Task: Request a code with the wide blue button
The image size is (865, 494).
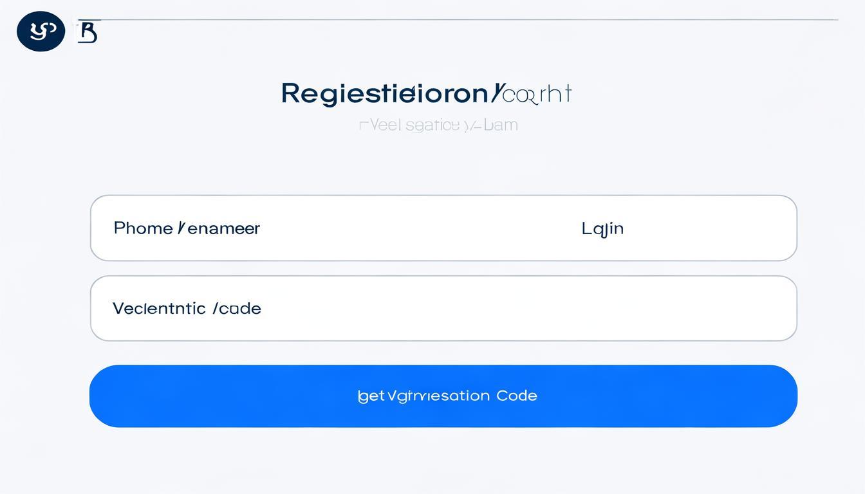Action: click(443, 396)
